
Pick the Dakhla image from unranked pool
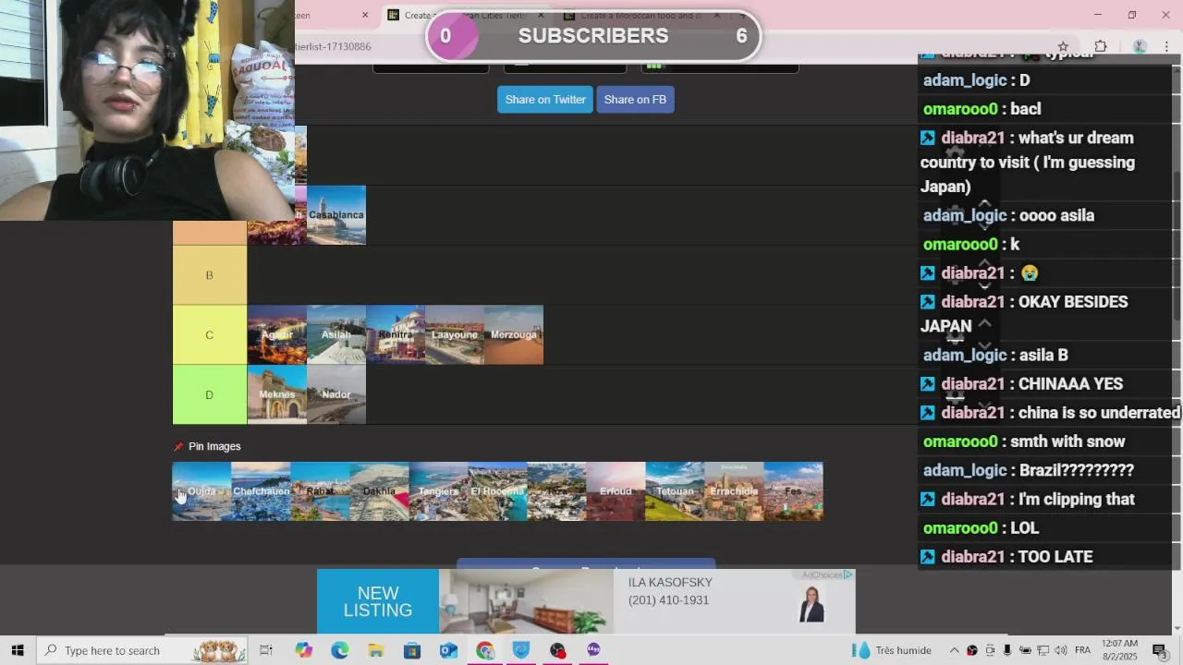pyautogui.click(x=379, y=491)
